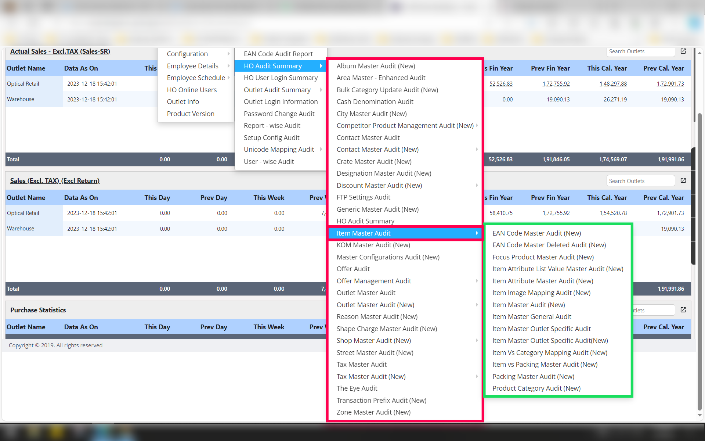Open Actual Sales panel in new window icon
The width and height of the screenshot is (705, 441).
coord(683,51)
